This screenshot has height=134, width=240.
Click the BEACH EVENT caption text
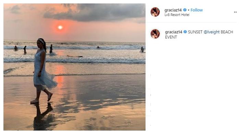pos(199,35)
